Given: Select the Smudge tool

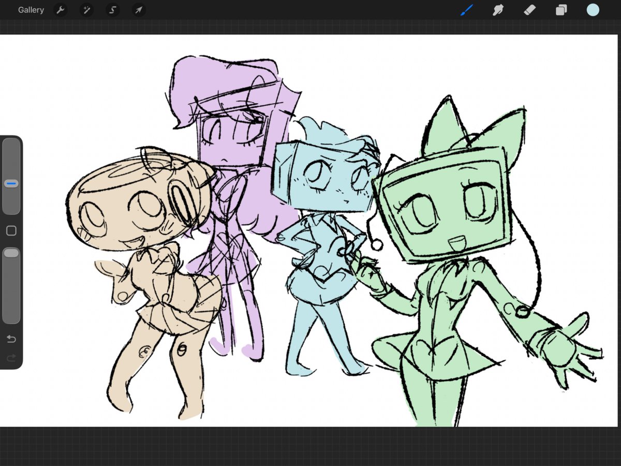Looking at the screenshot, I should click(x=498, y=10).
